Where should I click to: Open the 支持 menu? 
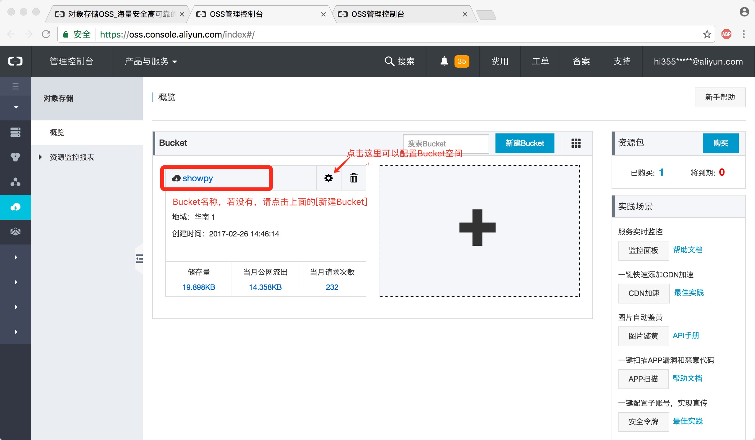click(622, 61)
